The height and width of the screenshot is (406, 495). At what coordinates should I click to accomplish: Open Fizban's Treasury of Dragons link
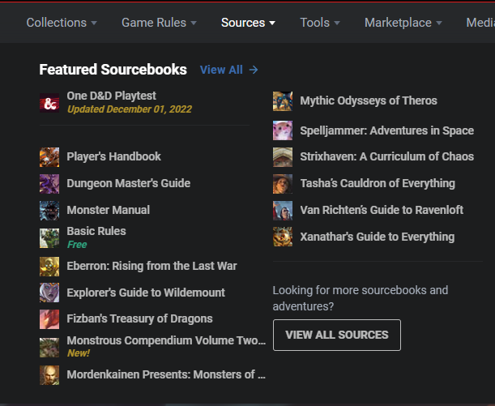pyautogui.click(x=139, y=318)
